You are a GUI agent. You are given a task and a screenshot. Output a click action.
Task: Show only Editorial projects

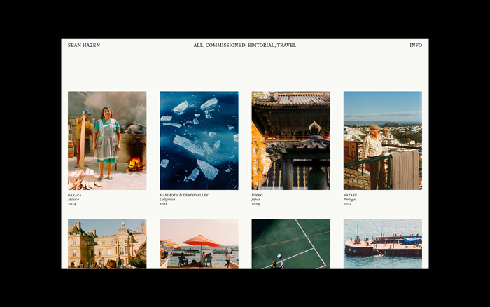(261, 45)
